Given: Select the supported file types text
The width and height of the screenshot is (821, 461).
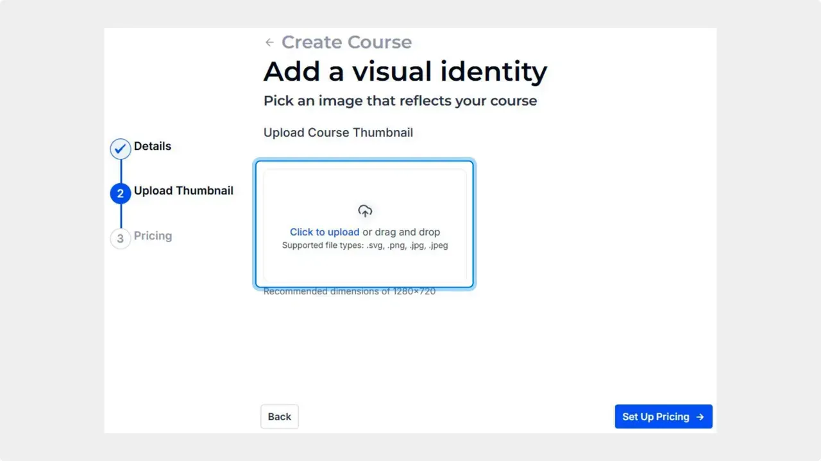Looking at the screenshot, I should click(x=364, y=245).
